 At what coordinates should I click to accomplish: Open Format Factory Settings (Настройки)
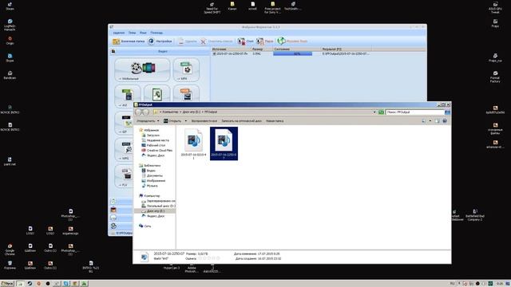pyautogui.click(x=160, y=41)
